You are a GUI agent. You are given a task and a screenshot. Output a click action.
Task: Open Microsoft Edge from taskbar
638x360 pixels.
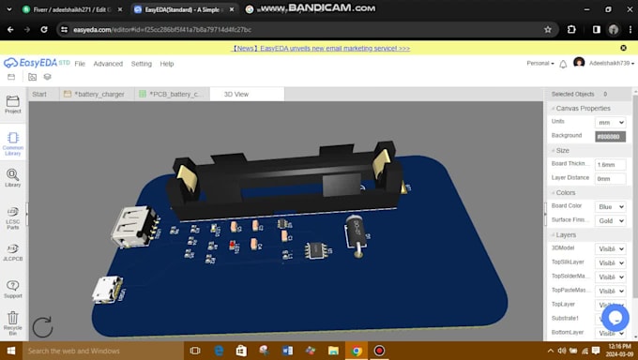point(219,351)
